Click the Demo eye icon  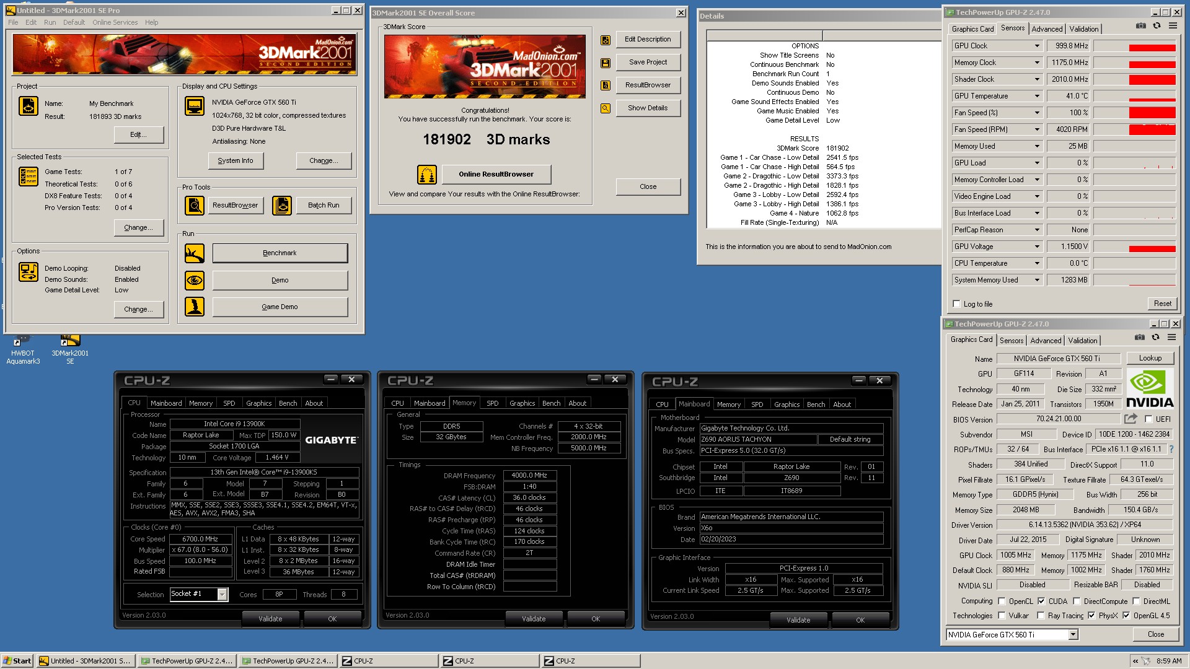(x=195, y=281)
